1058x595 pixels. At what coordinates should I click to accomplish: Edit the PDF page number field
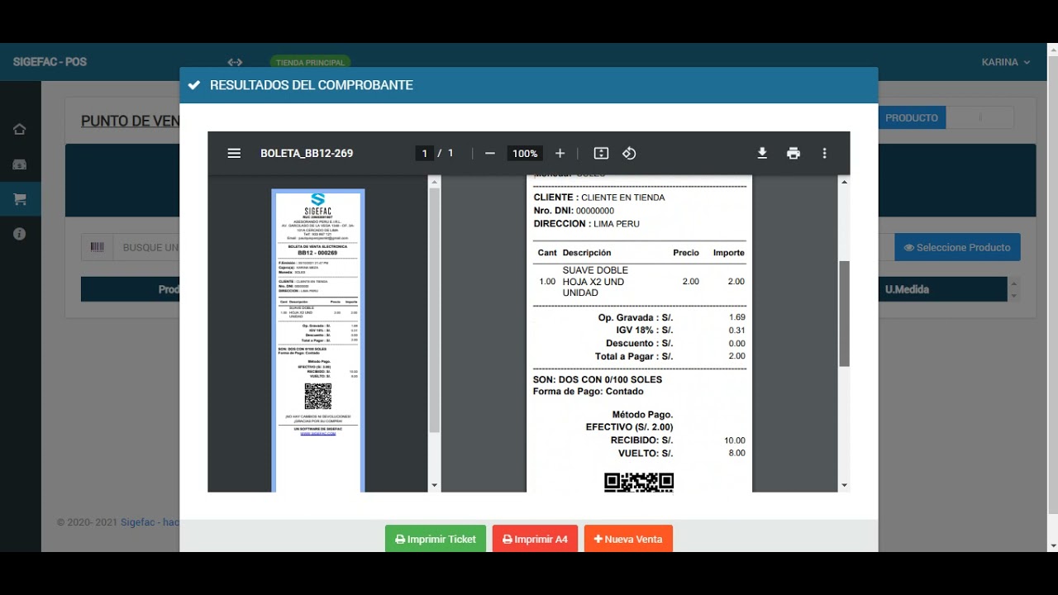click(x=425, y=153)
